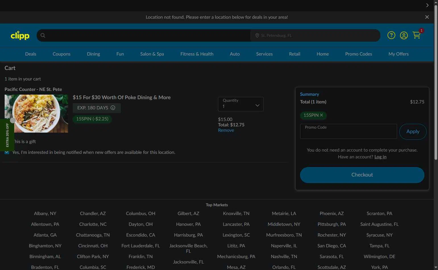The width and height of the screenshot is (438, 270).
Task: Open the user account icon
Action: point(404,35)
